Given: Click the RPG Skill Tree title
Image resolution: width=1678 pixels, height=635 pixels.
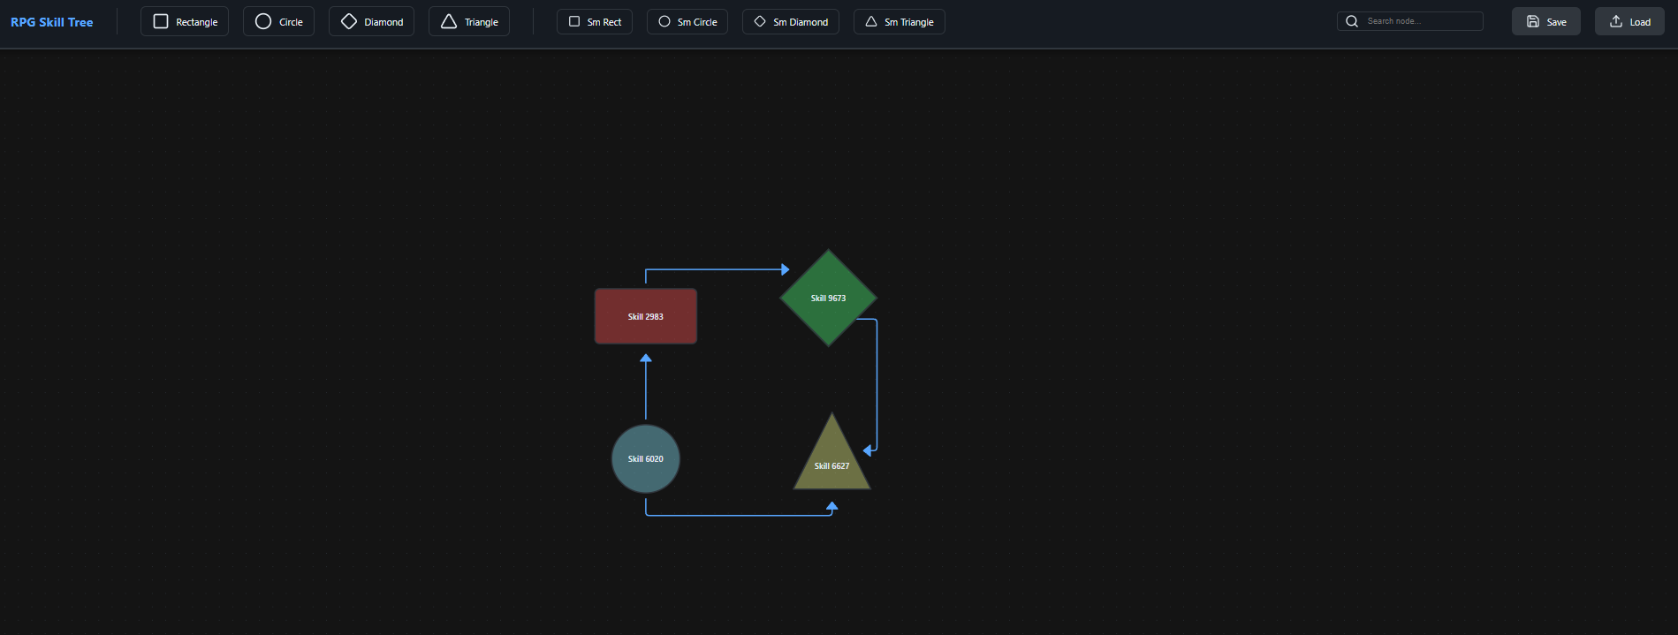Looking at the screenshot, I should click(x=51, y=22).
